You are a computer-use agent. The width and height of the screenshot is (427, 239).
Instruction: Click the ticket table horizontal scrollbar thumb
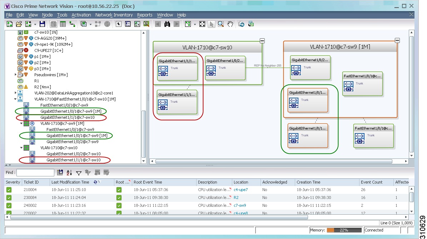pos(159,217)
